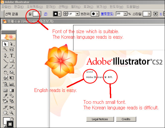
Task: Select the Scale tool
Action: click(x=12, y=72)
